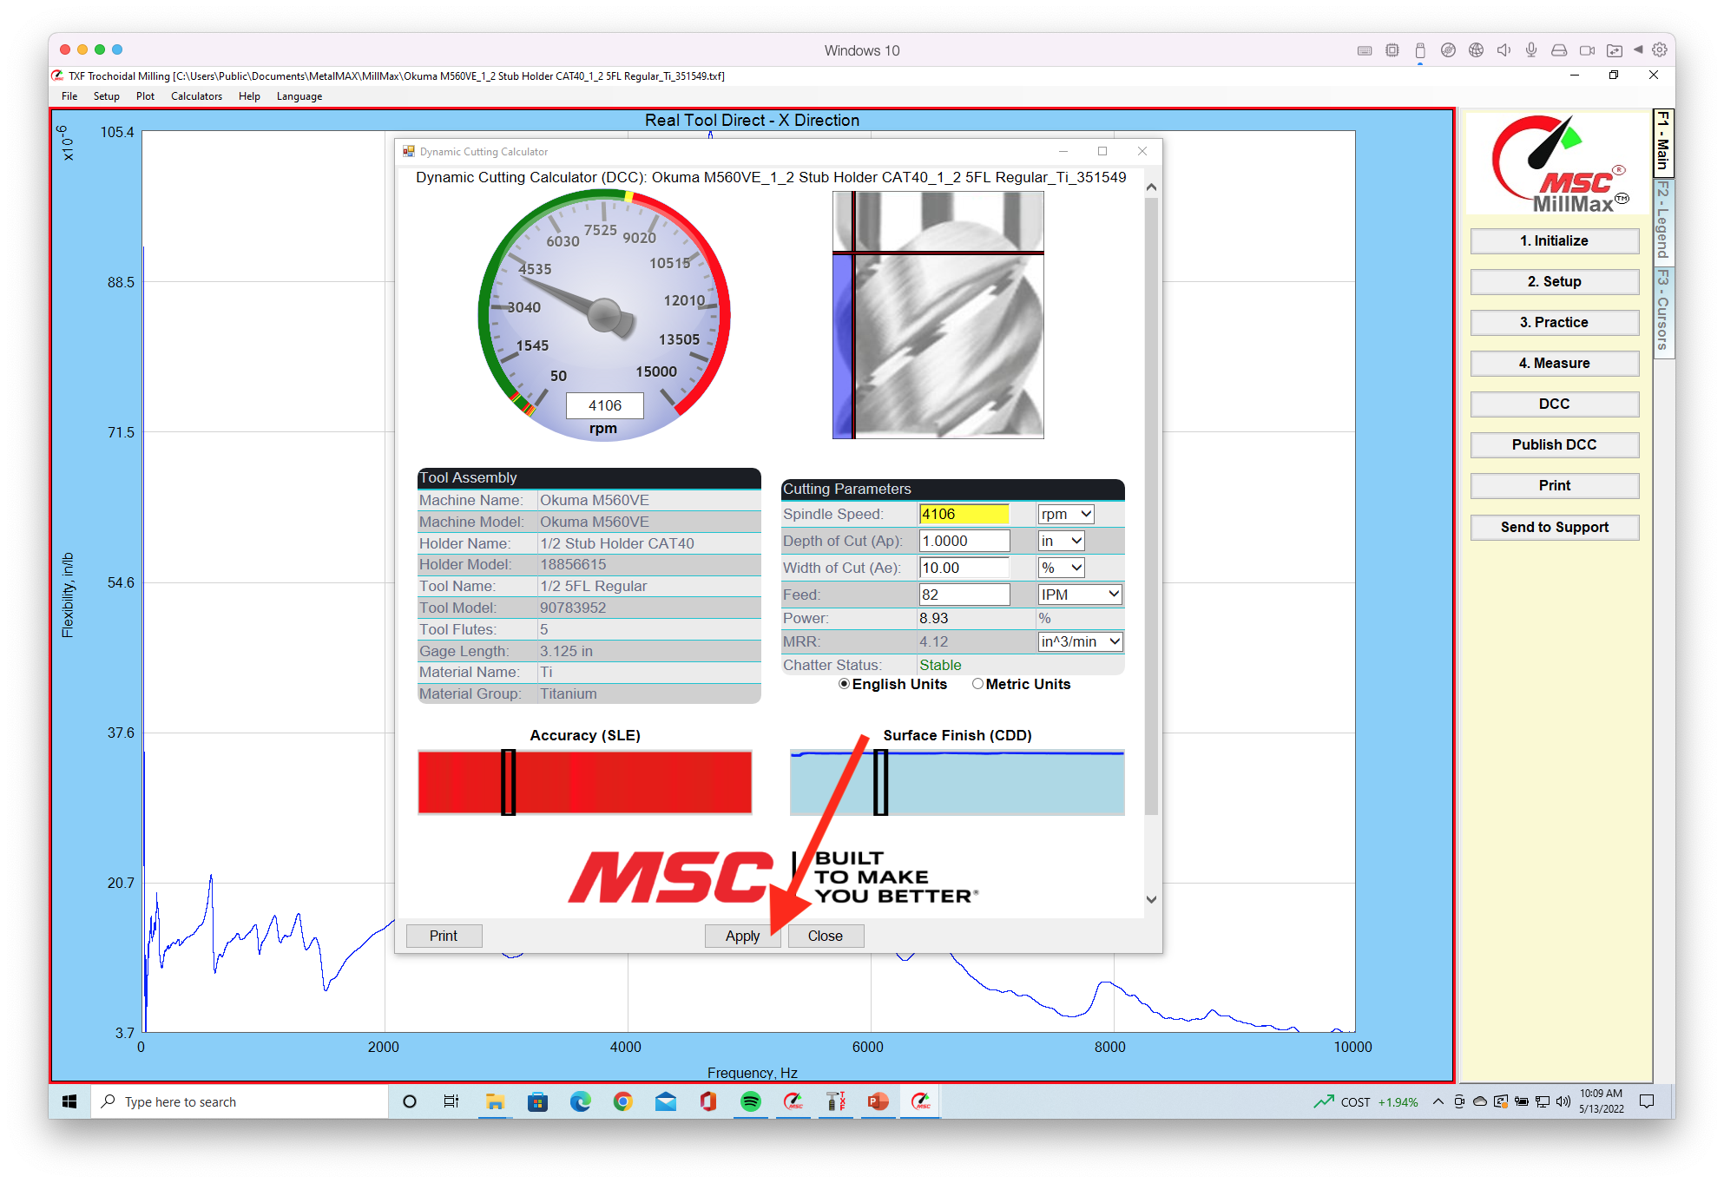Open File Explorer from the taskbar
1724x1183 pixels.
tap(495, 1101)
